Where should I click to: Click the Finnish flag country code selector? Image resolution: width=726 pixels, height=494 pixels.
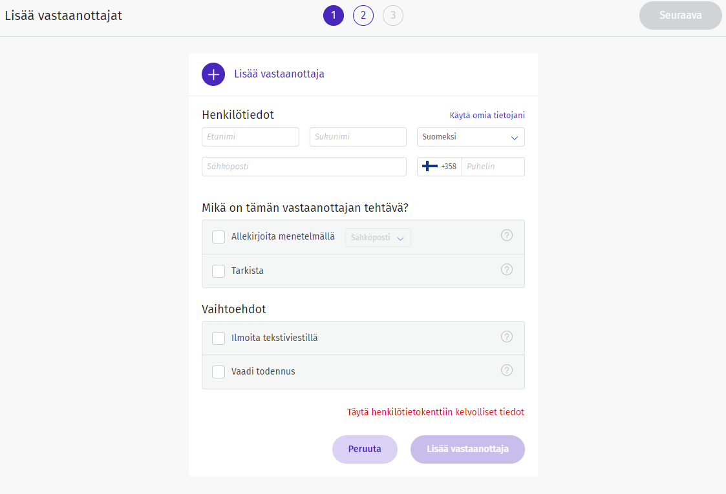439,167
